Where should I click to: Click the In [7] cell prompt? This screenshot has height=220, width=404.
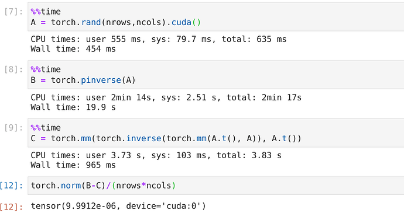point(13,12)
